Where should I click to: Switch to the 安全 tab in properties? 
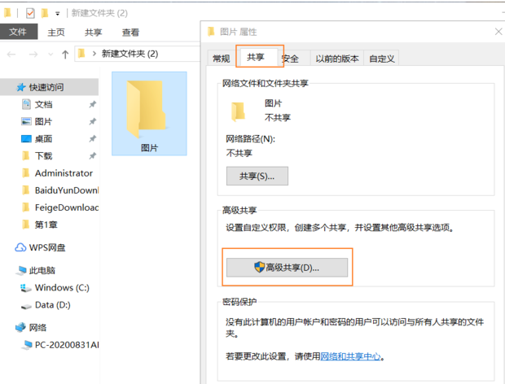click(291, 59)
